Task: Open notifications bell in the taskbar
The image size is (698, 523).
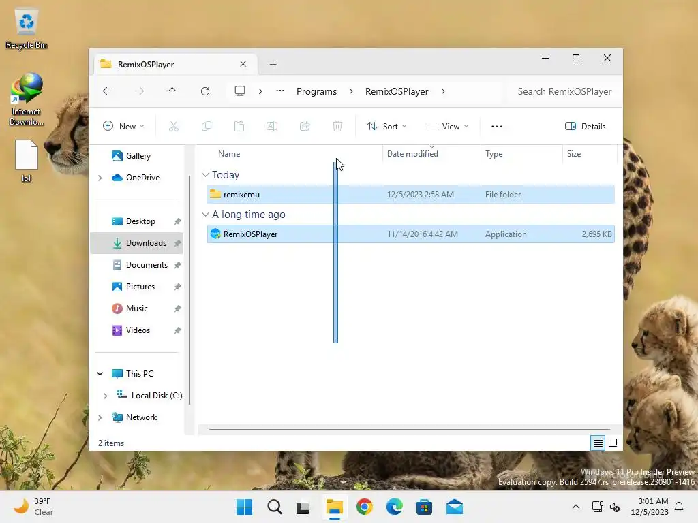Action: pyautogui.click(x=680, y=507)
